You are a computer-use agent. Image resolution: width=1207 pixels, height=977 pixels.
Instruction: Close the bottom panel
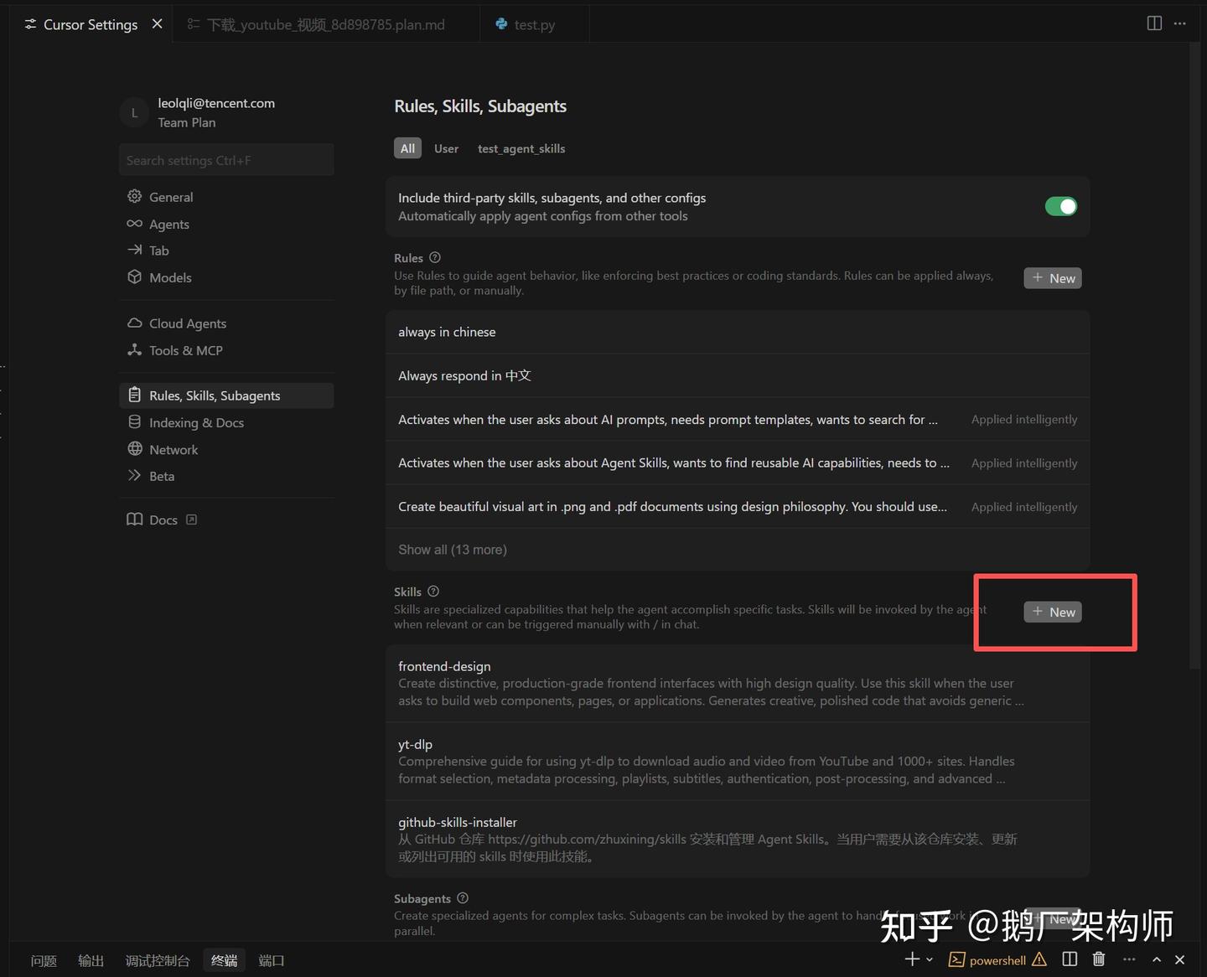pyautogui.click(x=1179, y=959)
